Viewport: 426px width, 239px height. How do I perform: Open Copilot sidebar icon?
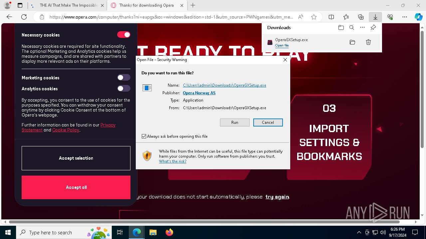click(x=419, y=17)
